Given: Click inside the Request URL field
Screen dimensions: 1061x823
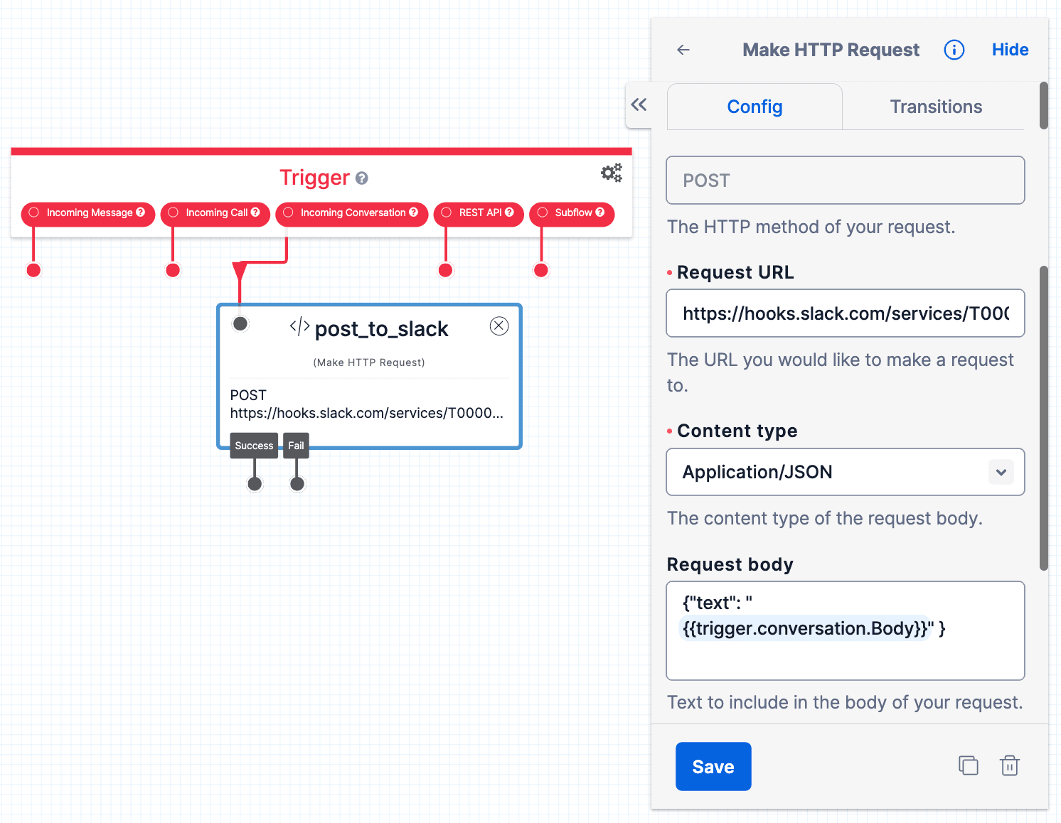Looking at the screenshot, I should 844,313.
